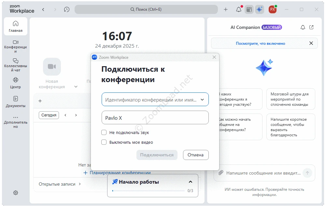Pop out the AI Companion panel
This screenshot has height=207, width=326.
pos(312,27)
